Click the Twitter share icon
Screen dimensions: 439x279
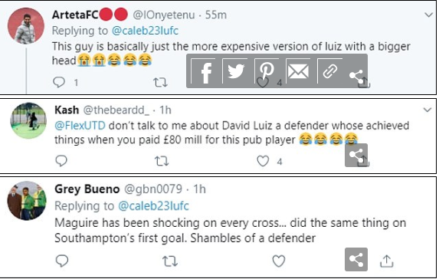(x=236, y=71)
